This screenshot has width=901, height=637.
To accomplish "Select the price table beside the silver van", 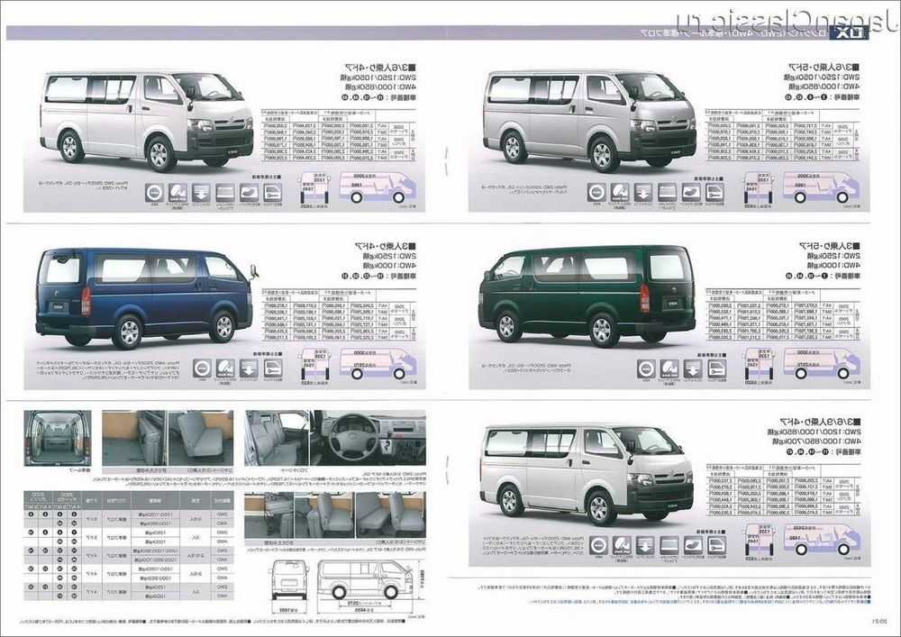I will pos(784,135).
